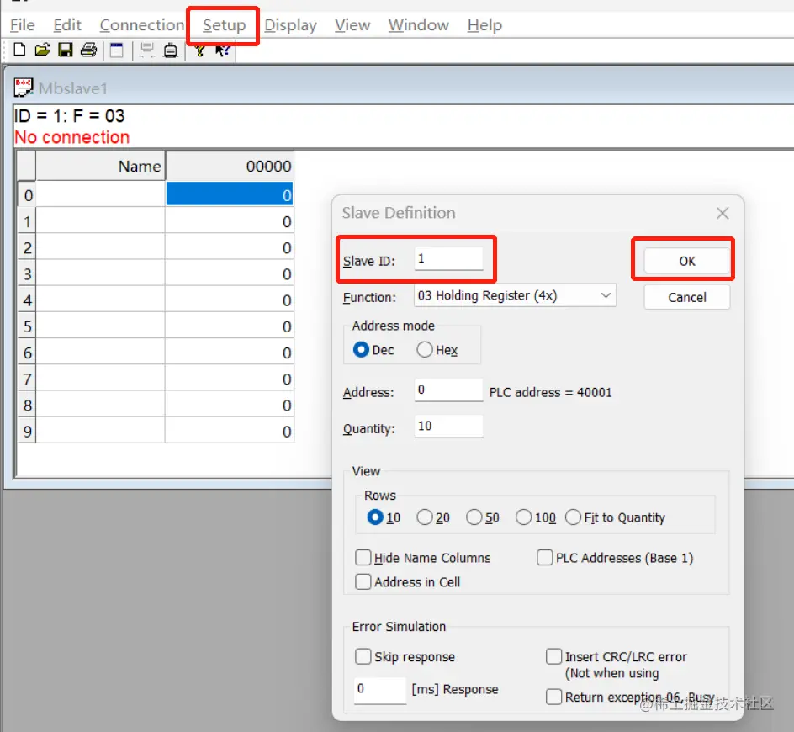Save the current Mbslave1 document
The image size is (794, 732).
coord(66,50)
